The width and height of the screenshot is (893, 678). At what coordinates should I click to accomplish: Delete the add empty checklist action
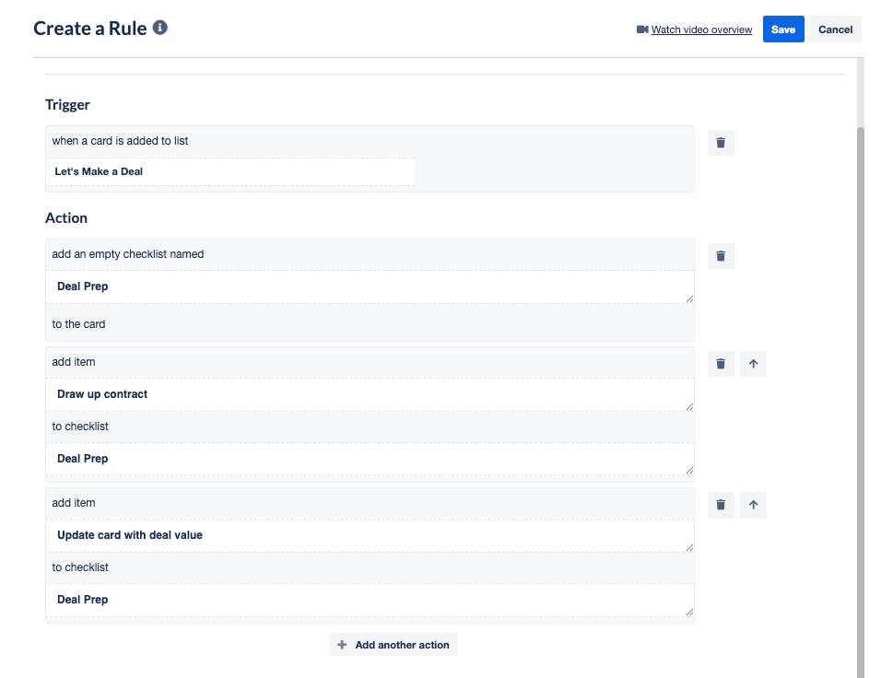tap(721, 255)
